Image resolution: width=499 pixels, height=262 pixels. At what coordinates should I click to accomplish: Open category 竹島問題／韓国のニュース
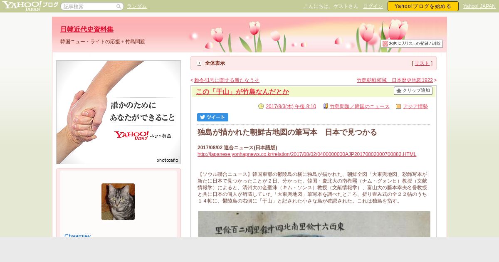[x=359, y=106]
